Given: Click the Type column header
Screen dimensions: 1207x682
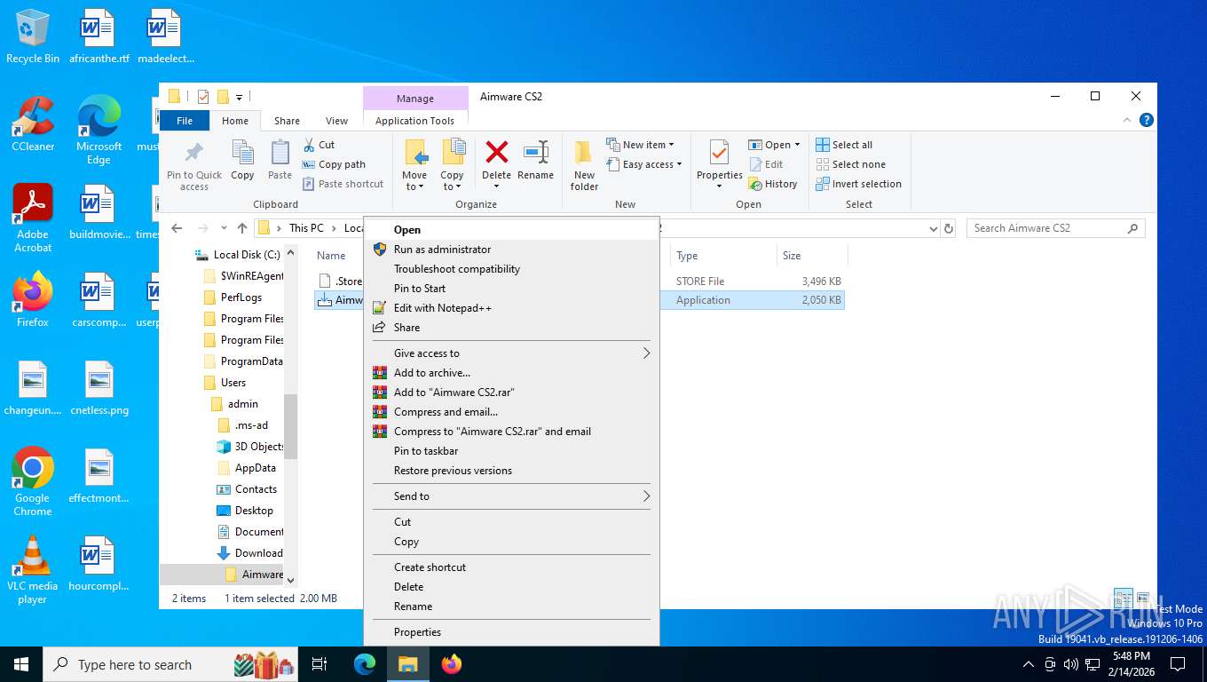Looking at the screenshot, I should click(x=722, y=256).
